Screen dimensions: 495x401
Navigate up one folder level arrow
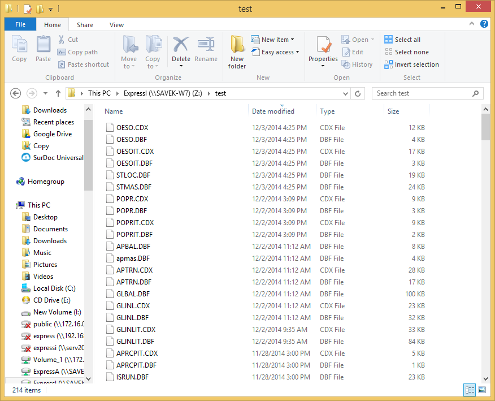pos(58,93)
